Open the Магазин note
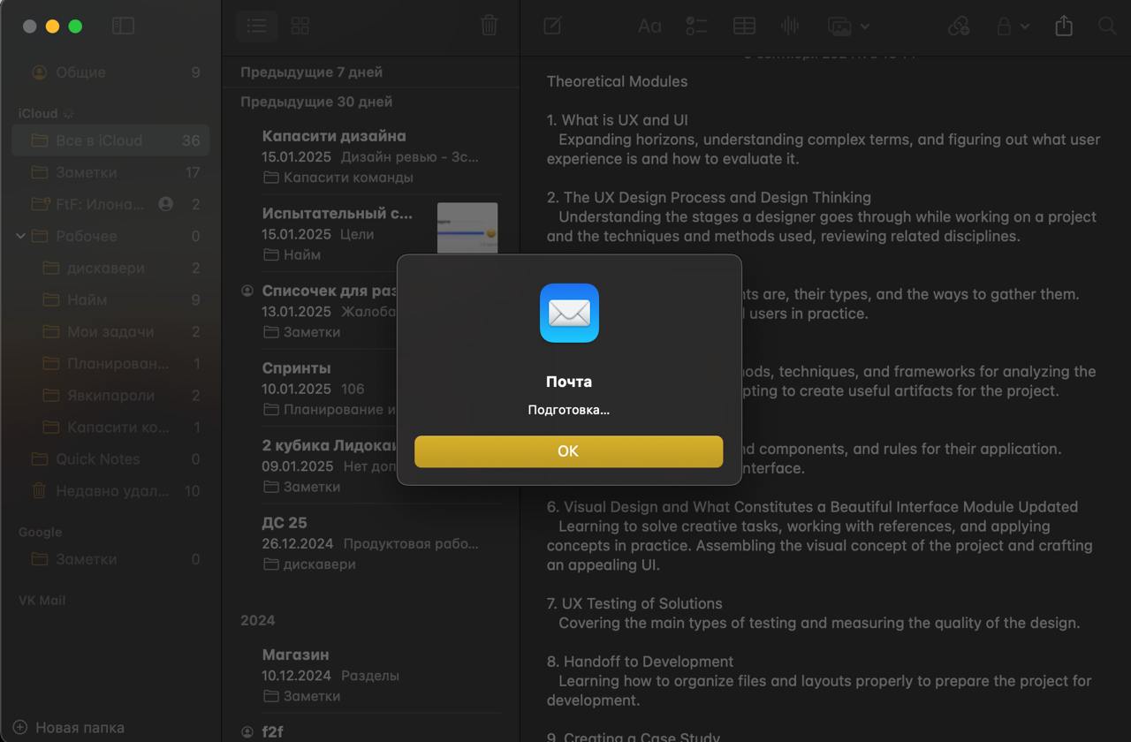This screenshot has height=742, width=1131. click(x=371, y=675)
